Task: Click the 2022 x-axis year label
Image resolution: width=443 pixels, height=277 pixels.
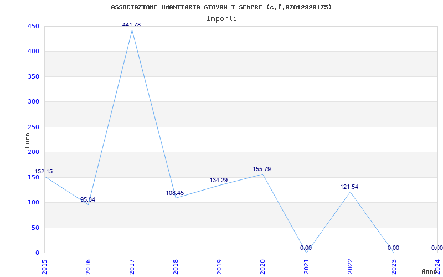Action: pos(351,266)
